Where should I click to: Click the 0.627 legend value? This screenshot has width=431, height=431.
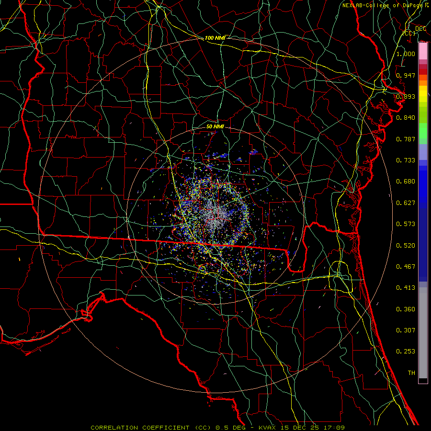[x=406, y=203]
